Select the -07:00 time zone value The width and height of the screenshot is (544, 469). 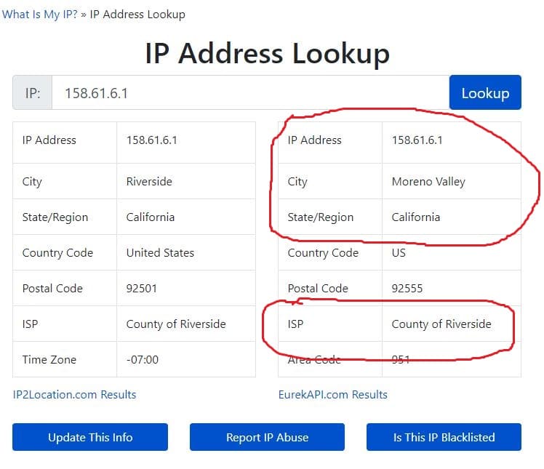142,360
